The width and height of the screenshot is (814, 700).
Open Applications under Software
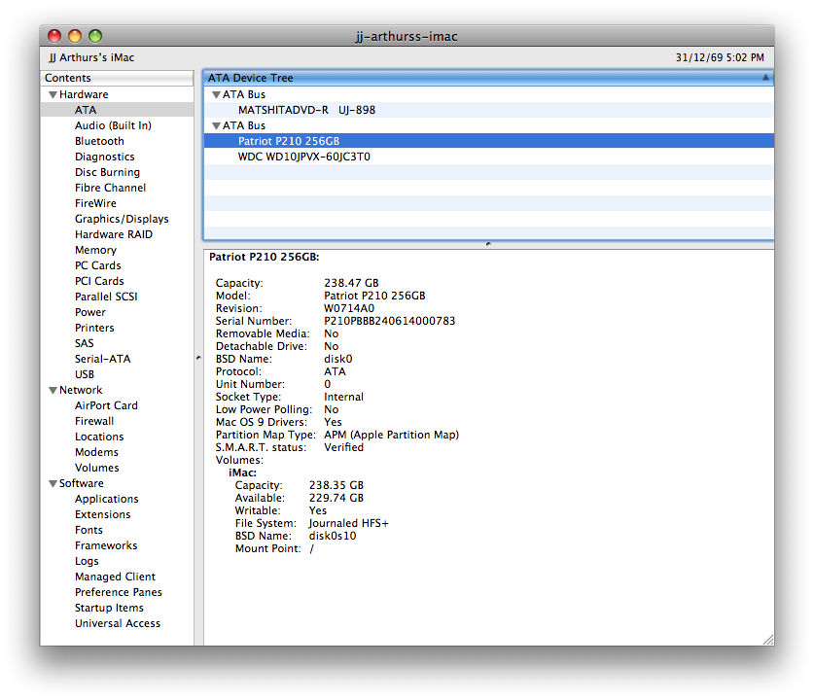point(106,499)
